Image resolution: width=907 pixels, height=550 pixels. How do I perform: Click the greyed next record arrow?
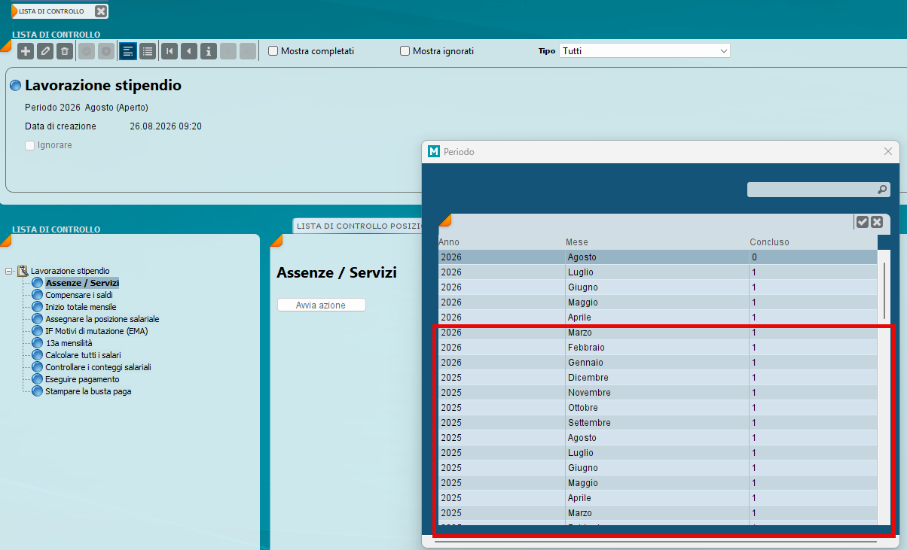coord(228,51)
